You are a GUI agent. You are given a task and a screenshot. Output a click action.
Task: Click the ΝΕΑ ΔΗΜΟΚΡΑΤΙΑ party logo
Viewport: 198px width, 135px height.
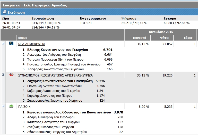[x=11, y=44]
